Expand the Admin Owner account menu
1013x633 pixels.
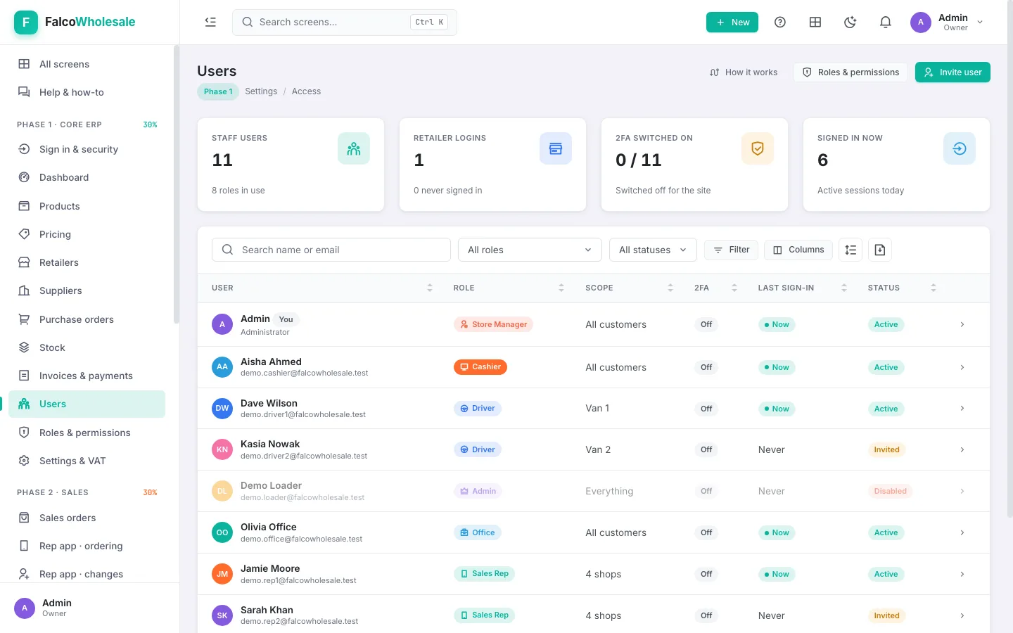(948, 23)
